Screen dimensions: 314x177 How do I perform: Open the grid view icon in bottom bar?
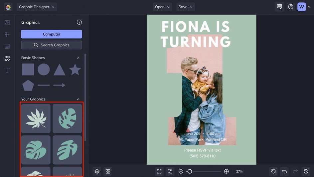(108, 171)
